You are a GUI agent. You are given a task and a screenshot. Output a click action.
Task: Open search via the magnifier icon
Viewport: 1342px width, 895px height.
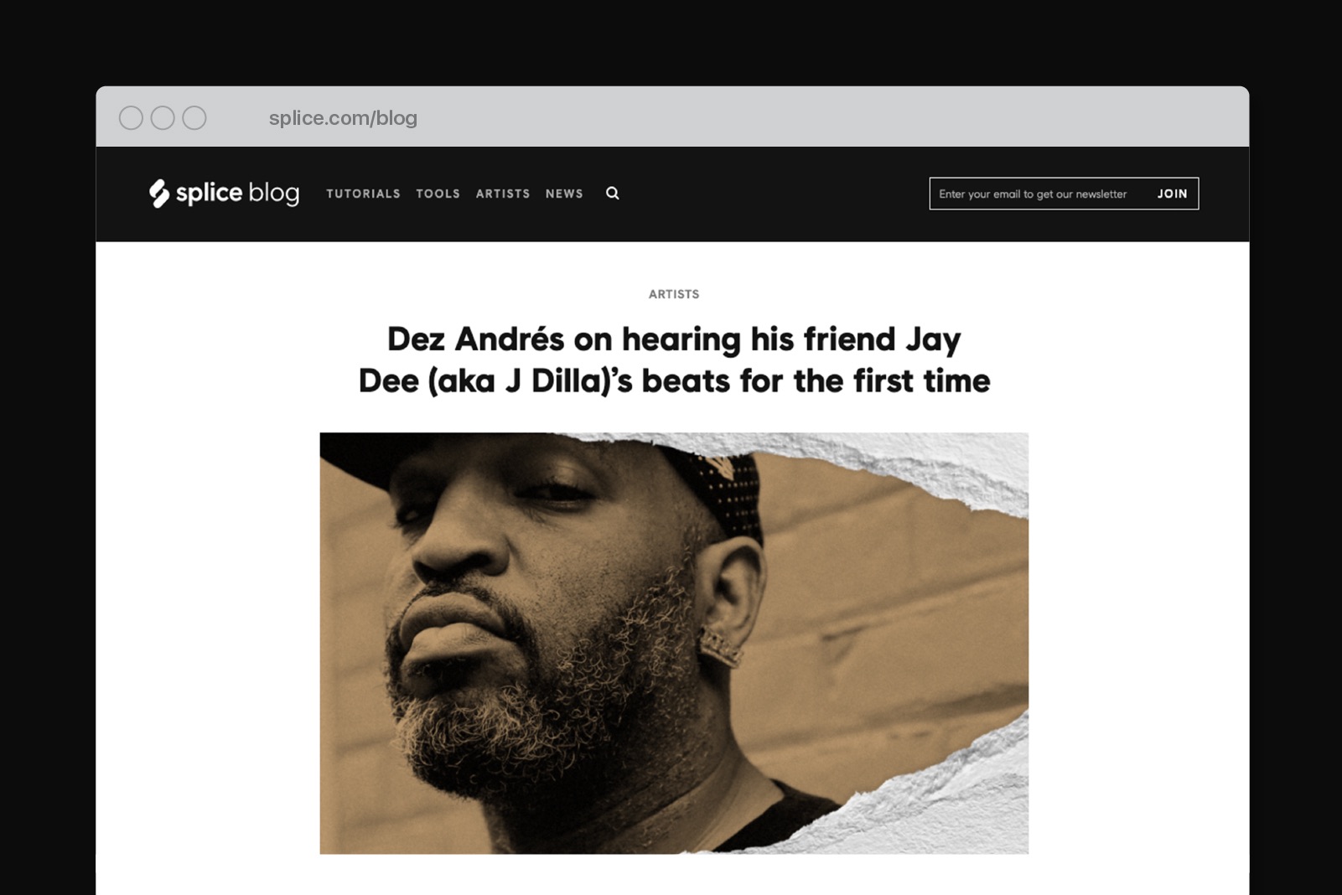[613, 194]
